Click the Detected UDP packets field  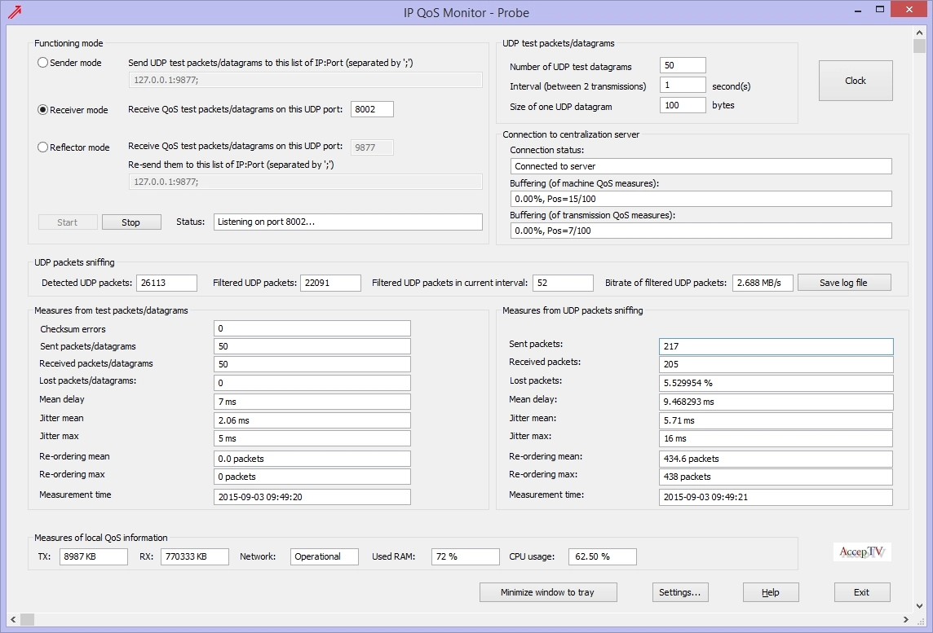(166, 283)
